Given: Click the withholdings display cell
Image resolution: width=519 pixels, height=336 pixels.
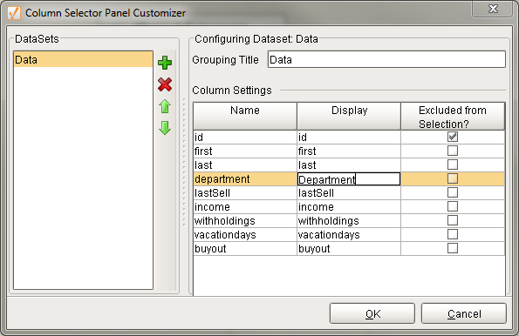Looking at the screenshot, I should pos(349,220).
